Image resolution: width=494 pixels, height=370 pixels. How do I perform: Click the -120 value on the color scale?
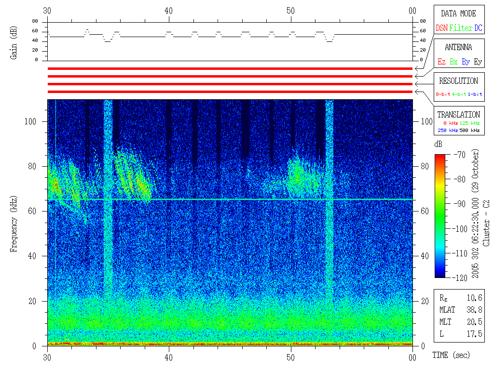point(460,278)
